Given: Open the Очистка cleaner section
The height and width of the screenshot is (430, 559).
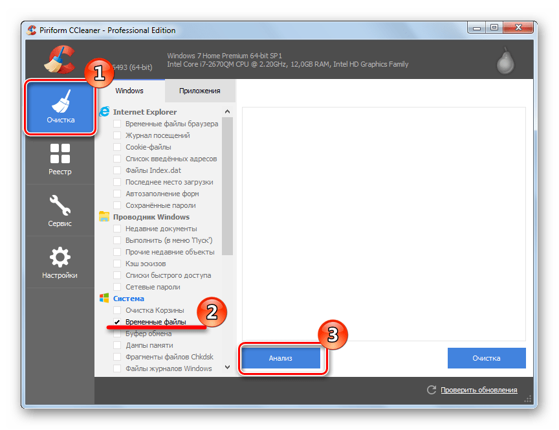Looking at the screenshot, I should (60, 107).
